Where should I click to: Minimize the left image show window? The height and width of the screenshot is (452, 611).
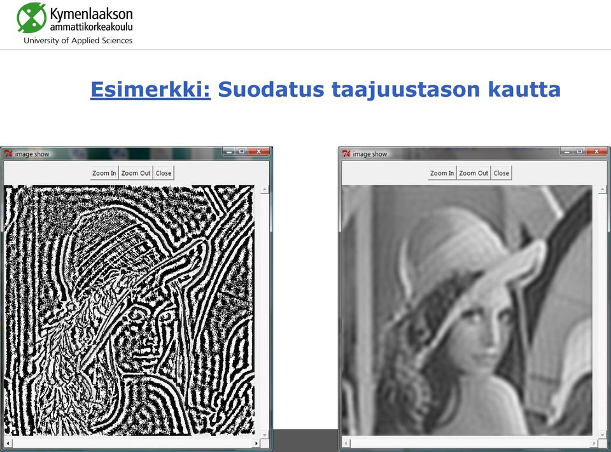[228, 152]
